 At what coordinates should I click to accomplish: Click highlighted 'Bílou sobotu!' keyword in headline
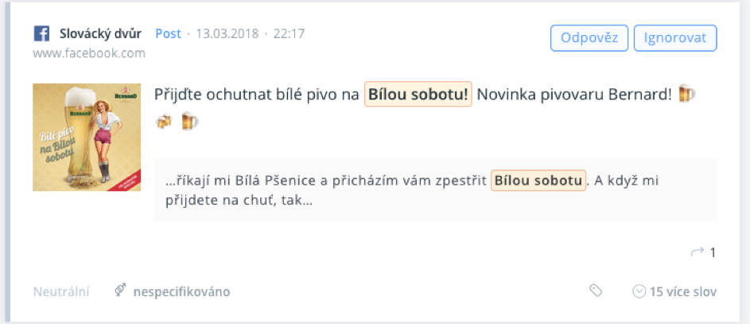click(418, 96)
